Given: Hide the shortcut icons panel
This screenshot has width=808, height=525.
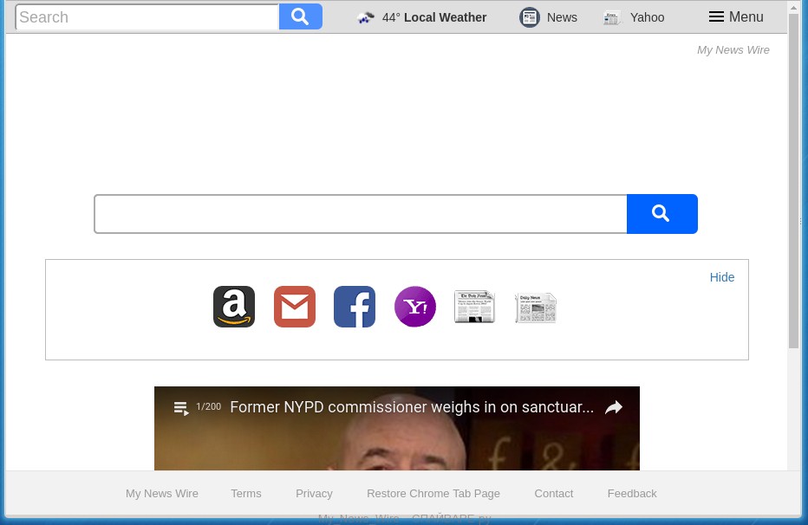Looking at the screenshot, I should point(722,277).
